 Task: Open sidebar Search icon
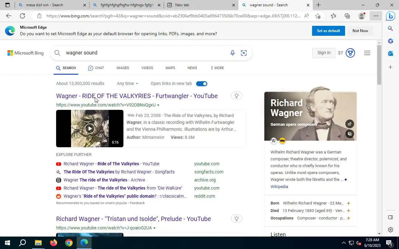pyautogui.click(x=390, y=29)
